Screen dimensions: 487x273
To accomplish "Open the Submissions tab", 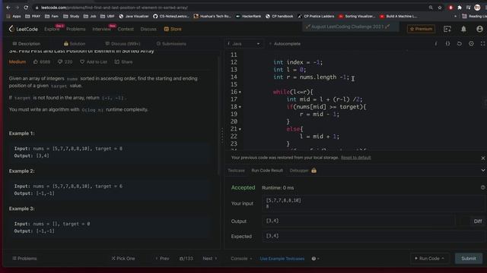I will click(x=171, y=44).
